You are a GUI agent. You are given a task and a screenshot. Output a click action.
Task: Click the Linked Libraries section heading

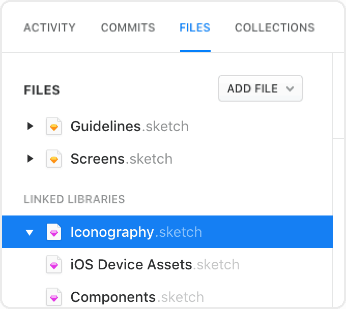click(x=74, y=199)
